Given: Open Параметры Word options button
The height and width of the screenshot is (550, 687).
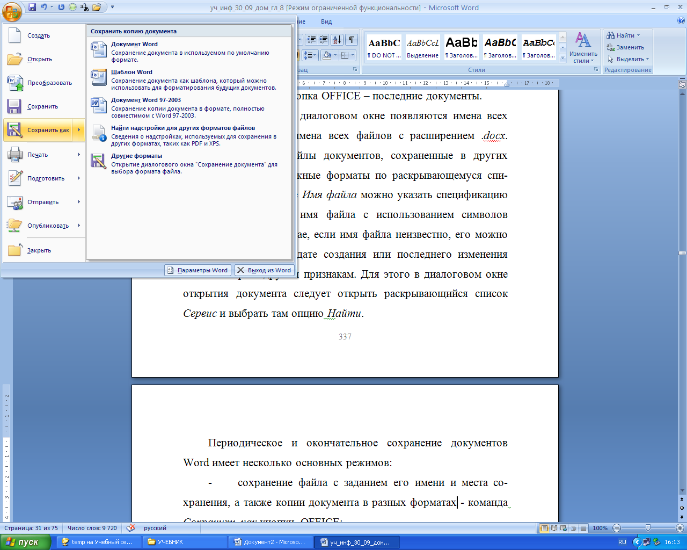Looking at the screenshot, I should 198,270.
